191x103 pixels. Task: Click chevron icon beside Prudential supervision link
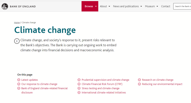(79, 80)
